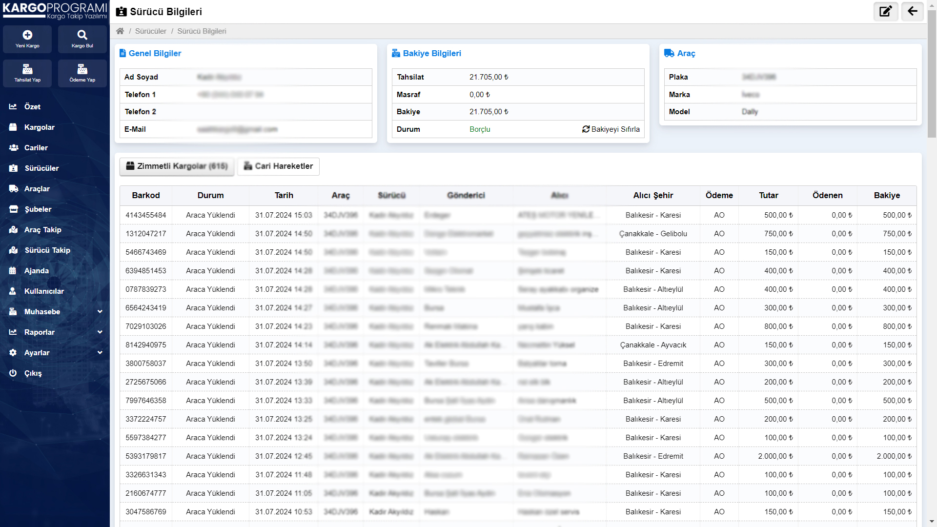Click the Çıkış power icon

tap(13, 373)
